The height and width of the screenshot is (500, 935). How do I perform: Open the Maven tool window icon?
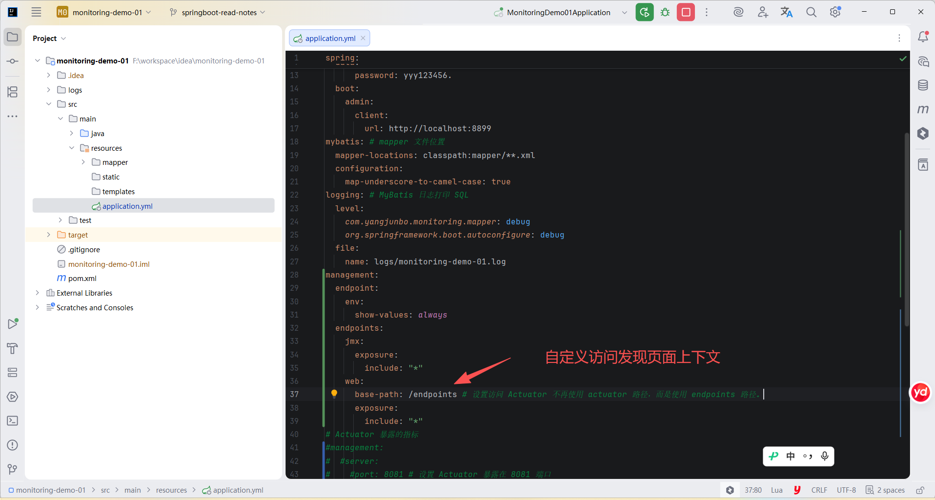pos(923,109)
